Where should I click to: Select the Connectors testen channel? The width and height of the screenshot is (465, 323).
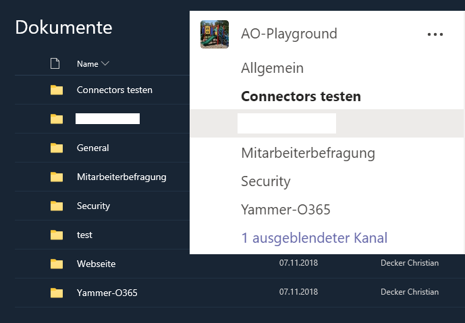click(x=301, y=96)
